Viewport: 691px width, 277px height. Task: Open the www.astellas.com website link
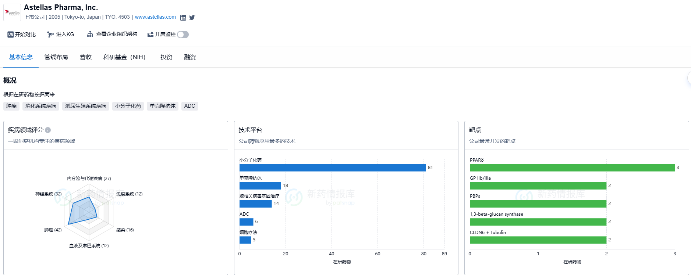[155, 17]
